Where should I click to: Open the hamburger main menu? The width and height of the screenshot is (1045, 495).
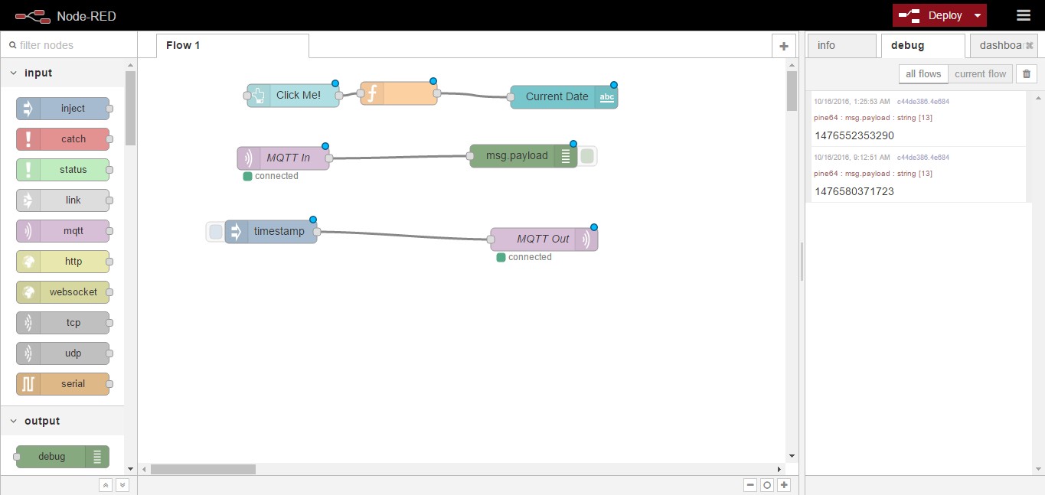click(x=1023, y=15)
